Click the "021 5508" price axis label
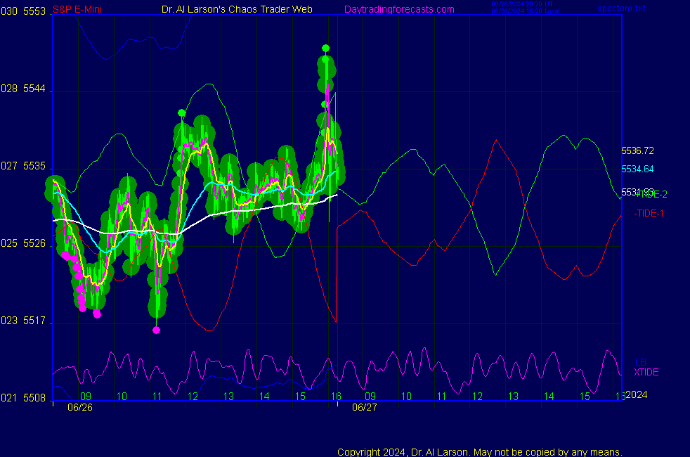This screenshot has height=457, width=690. point(23,398)
